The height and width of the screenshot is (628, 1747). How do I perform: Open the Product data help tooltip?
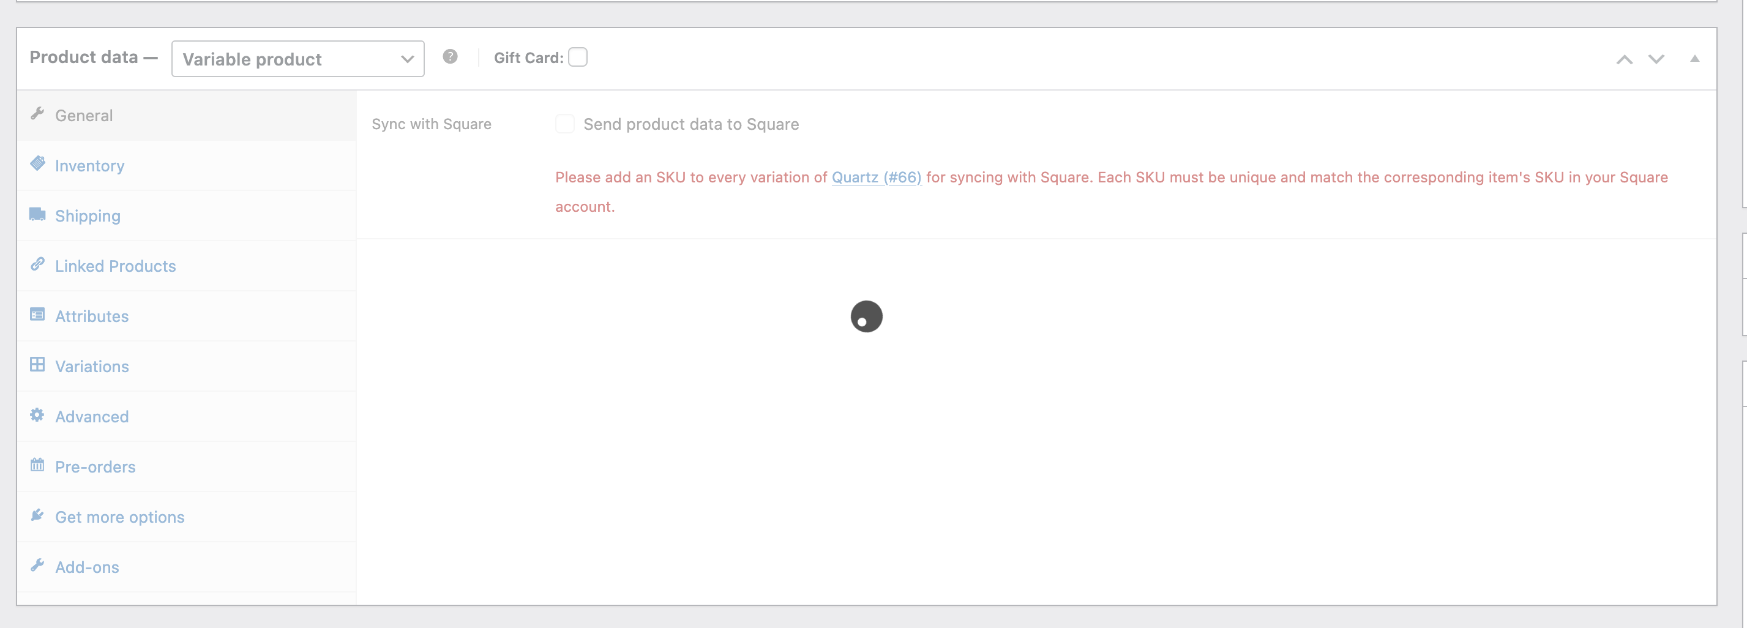450,58
